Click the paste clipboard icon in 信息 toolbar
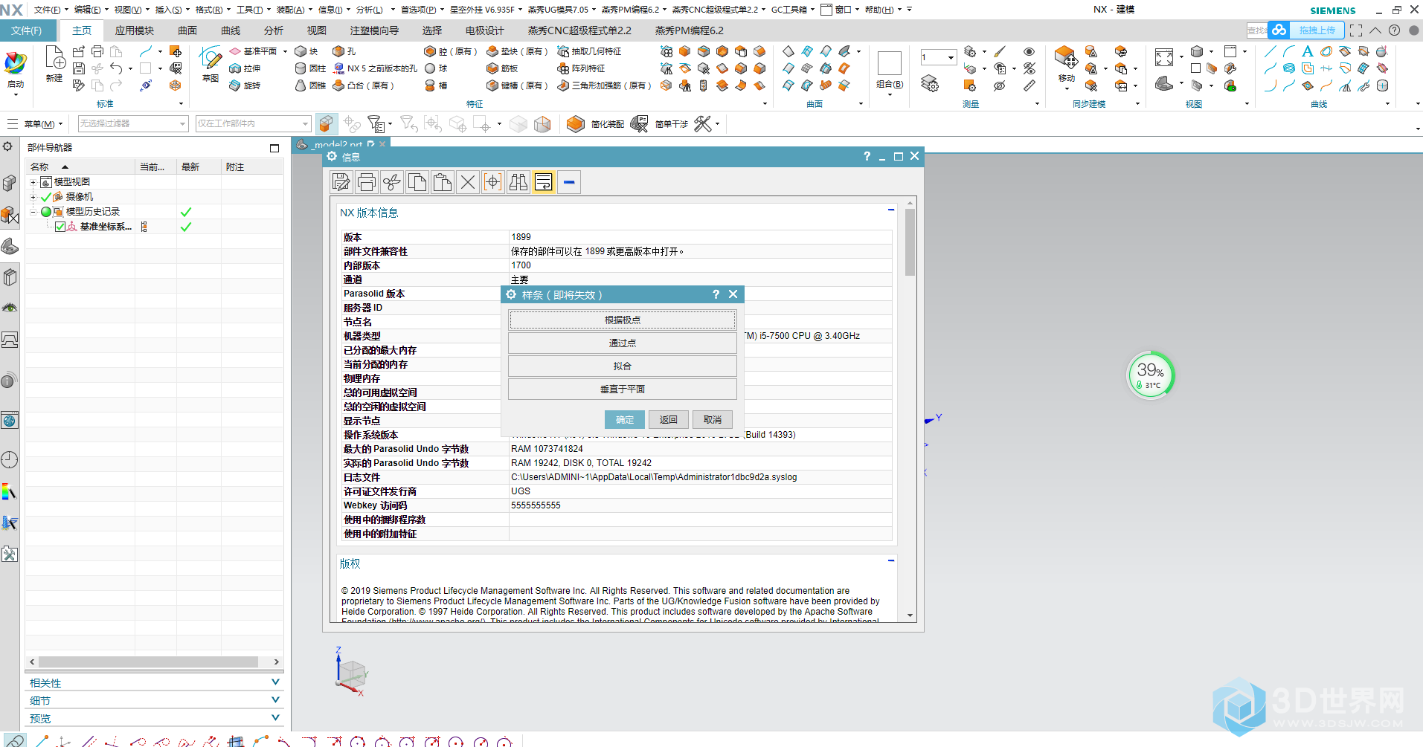Viewport: 1423px width, 747px height. tap(443, 182)
